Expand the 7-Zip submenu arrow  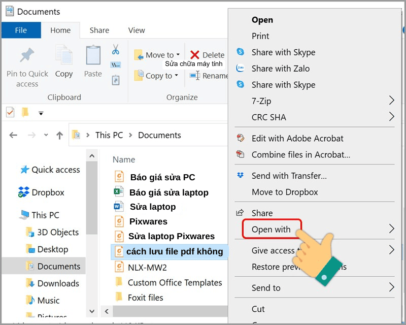click(391, 101)
